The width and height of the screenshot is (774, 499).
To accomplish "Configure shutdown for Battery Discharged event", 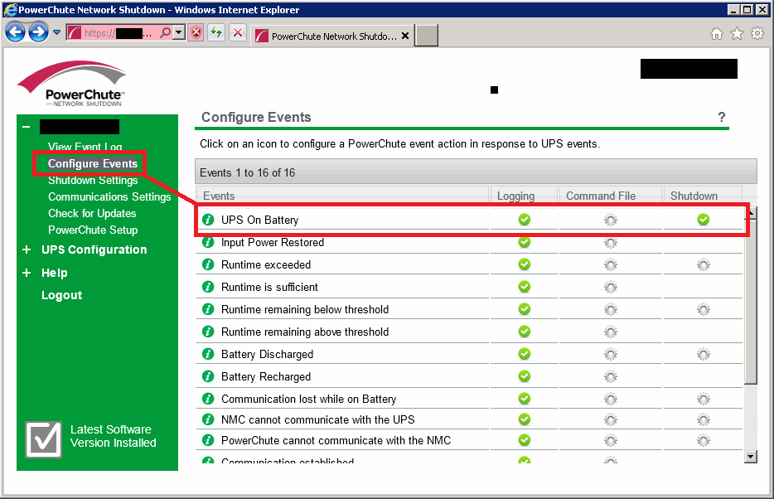I will 704,355.
